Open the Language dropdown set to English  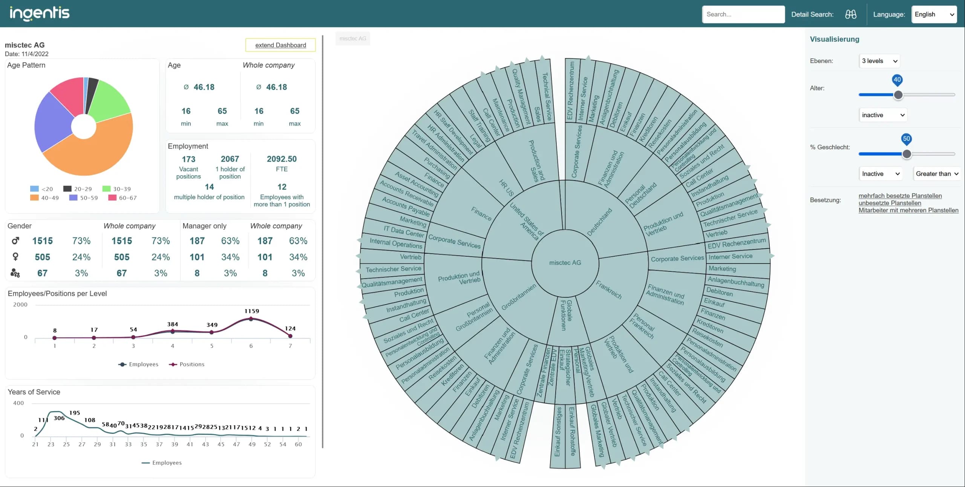934,14
